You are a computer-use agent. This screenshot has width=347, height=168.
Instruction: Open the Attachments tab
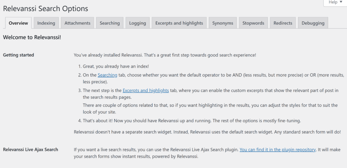point(77,23)
